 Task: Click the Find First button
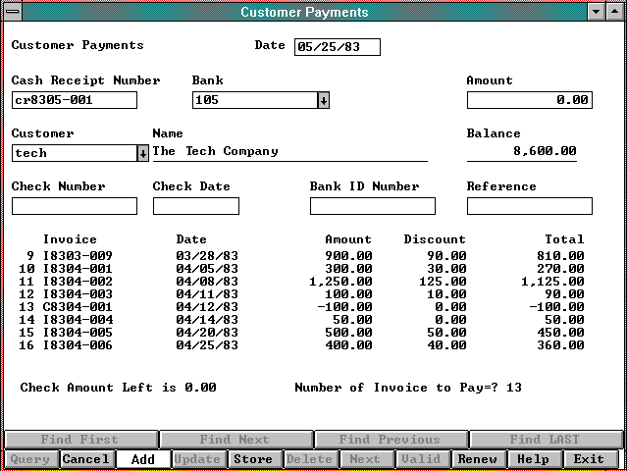[79, 441]
